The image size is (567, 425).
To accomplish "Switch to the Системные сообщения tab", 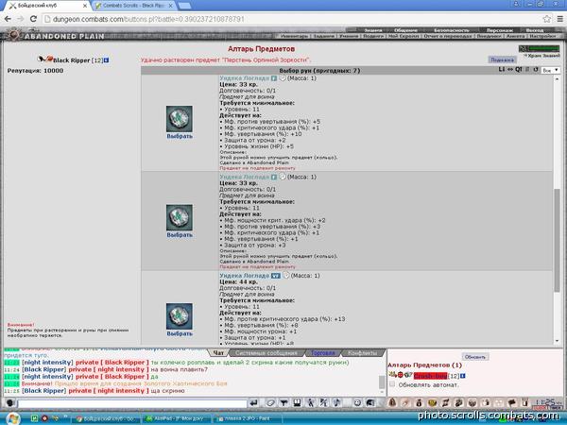I will [x=266, y=352].
